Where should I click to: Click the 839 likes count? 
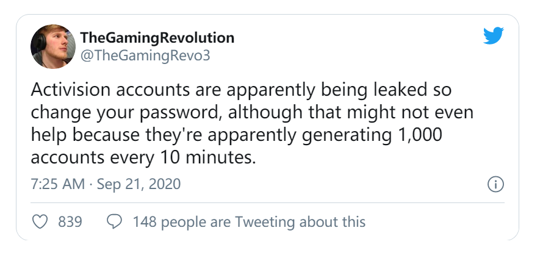(x=70, y=221)
